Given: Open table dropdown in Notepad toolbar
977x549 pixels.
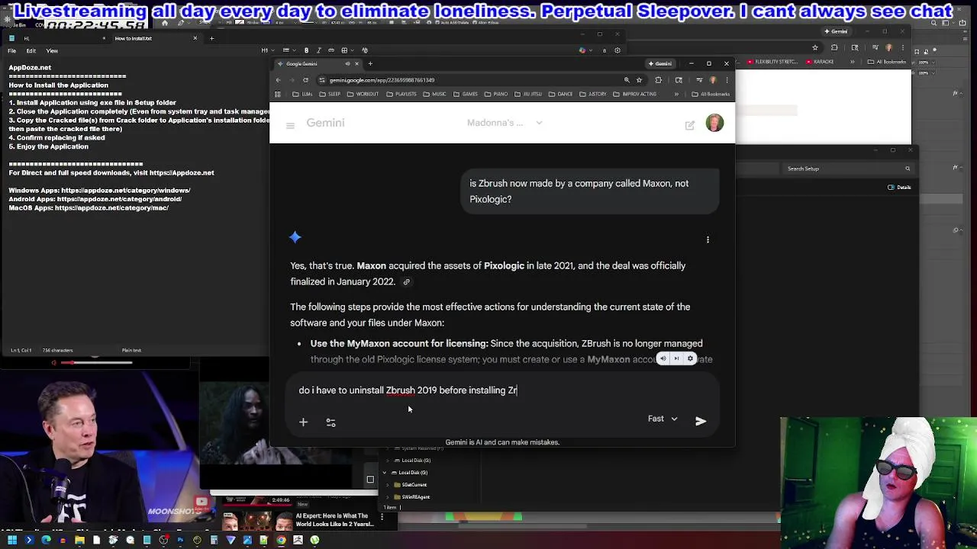Looking at the screenshot, I should click(x=347, y=50).
